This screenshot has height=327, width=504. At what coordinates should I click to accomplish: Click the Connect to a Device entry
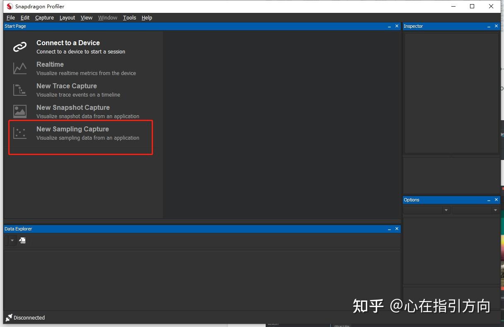click(x=68, y=43)
